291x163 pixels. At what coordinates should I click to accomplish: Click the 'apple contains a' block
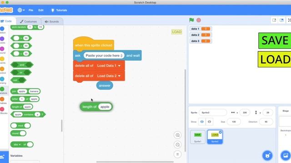pos(28,115)
